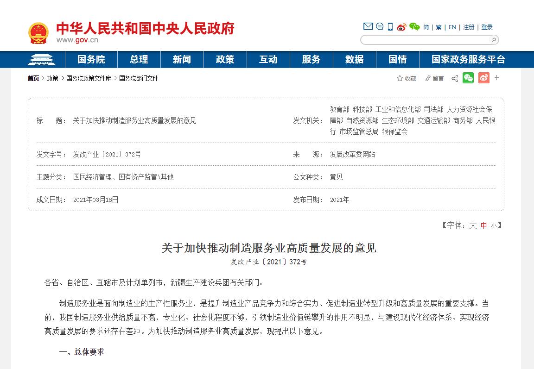This screenshot has width=534, height=369.
Task: Open 总理 menu item
Action: point(139,60)
